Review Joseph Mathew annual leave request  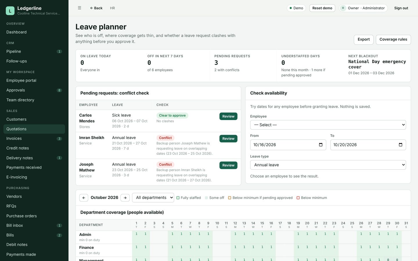(x=228, y=165)
